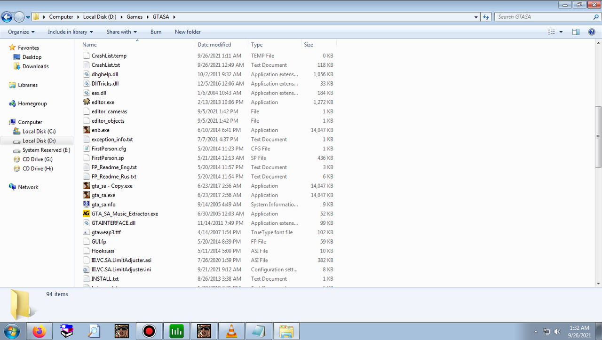Click the Refresh button beside address bar
602x340 pixels.
click(487, 17)
